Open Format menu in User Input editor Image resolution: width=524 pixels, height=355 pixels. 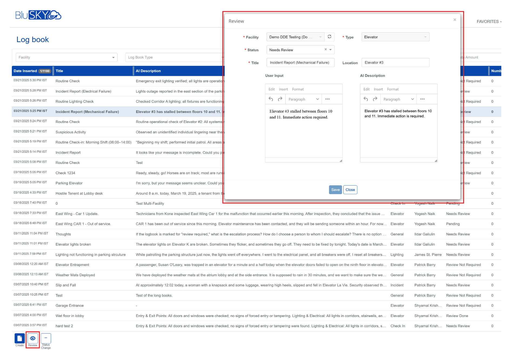click(x=298, y=89)
